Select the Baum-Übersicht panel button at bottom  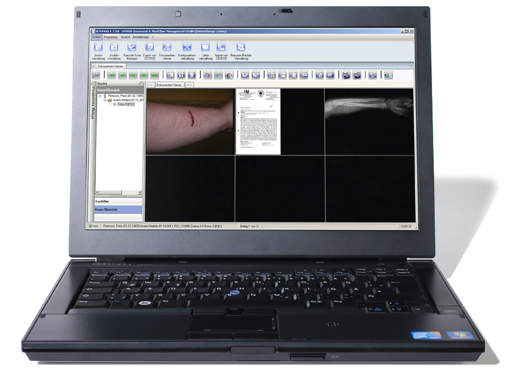click(x=119, y=209)
